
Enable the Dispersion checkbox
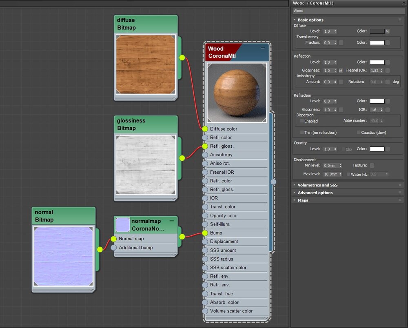pos(302,121)
